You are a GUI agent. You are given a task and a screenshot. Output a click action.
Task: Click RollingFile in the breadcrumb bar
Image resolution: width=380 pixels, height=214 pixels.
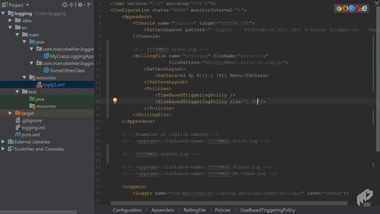click(194, 210)
